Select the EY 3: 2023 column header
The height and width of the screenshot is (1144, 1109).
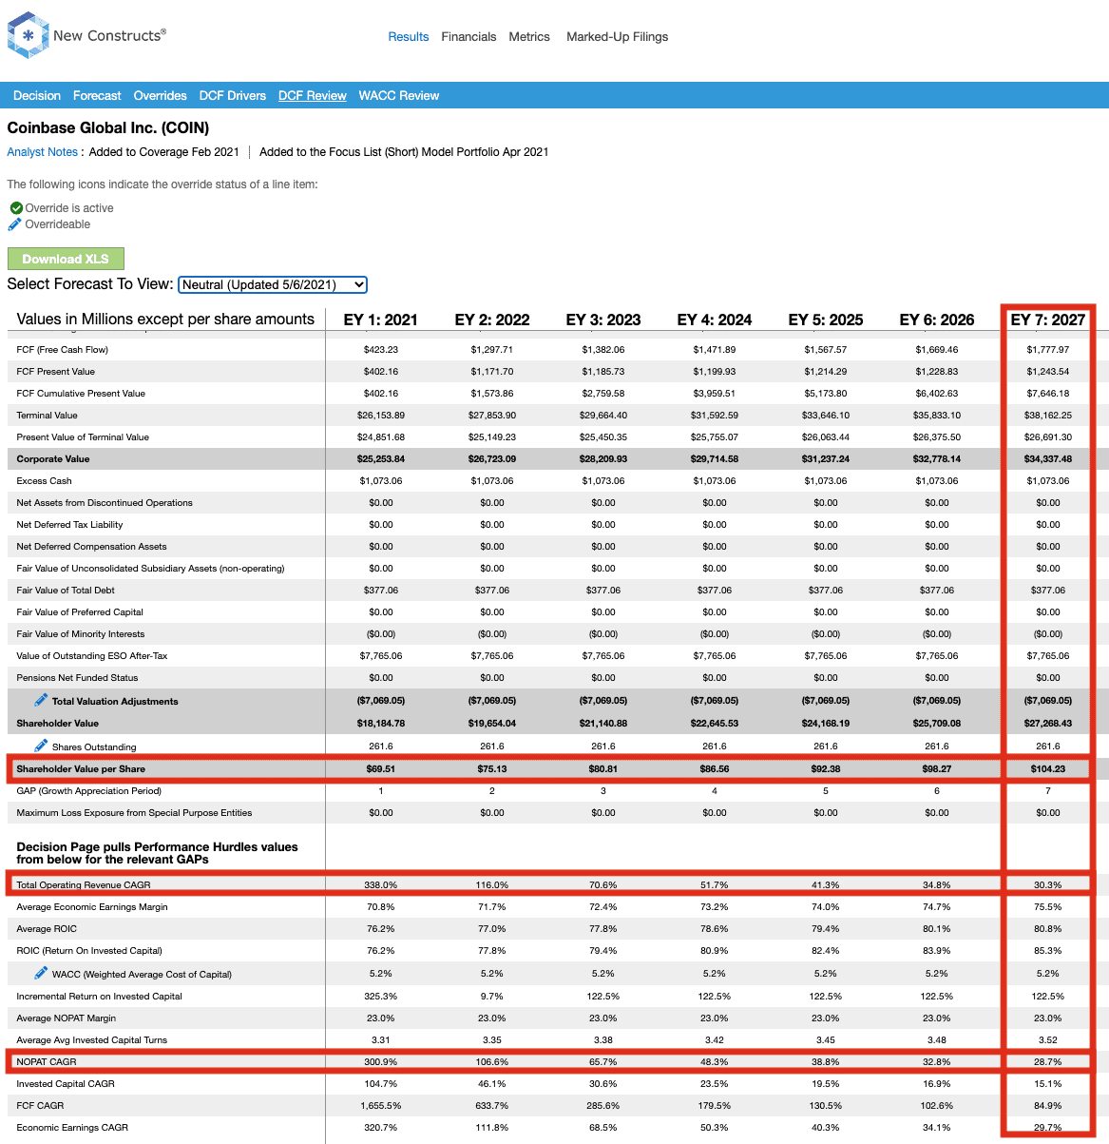pos(603,320)
